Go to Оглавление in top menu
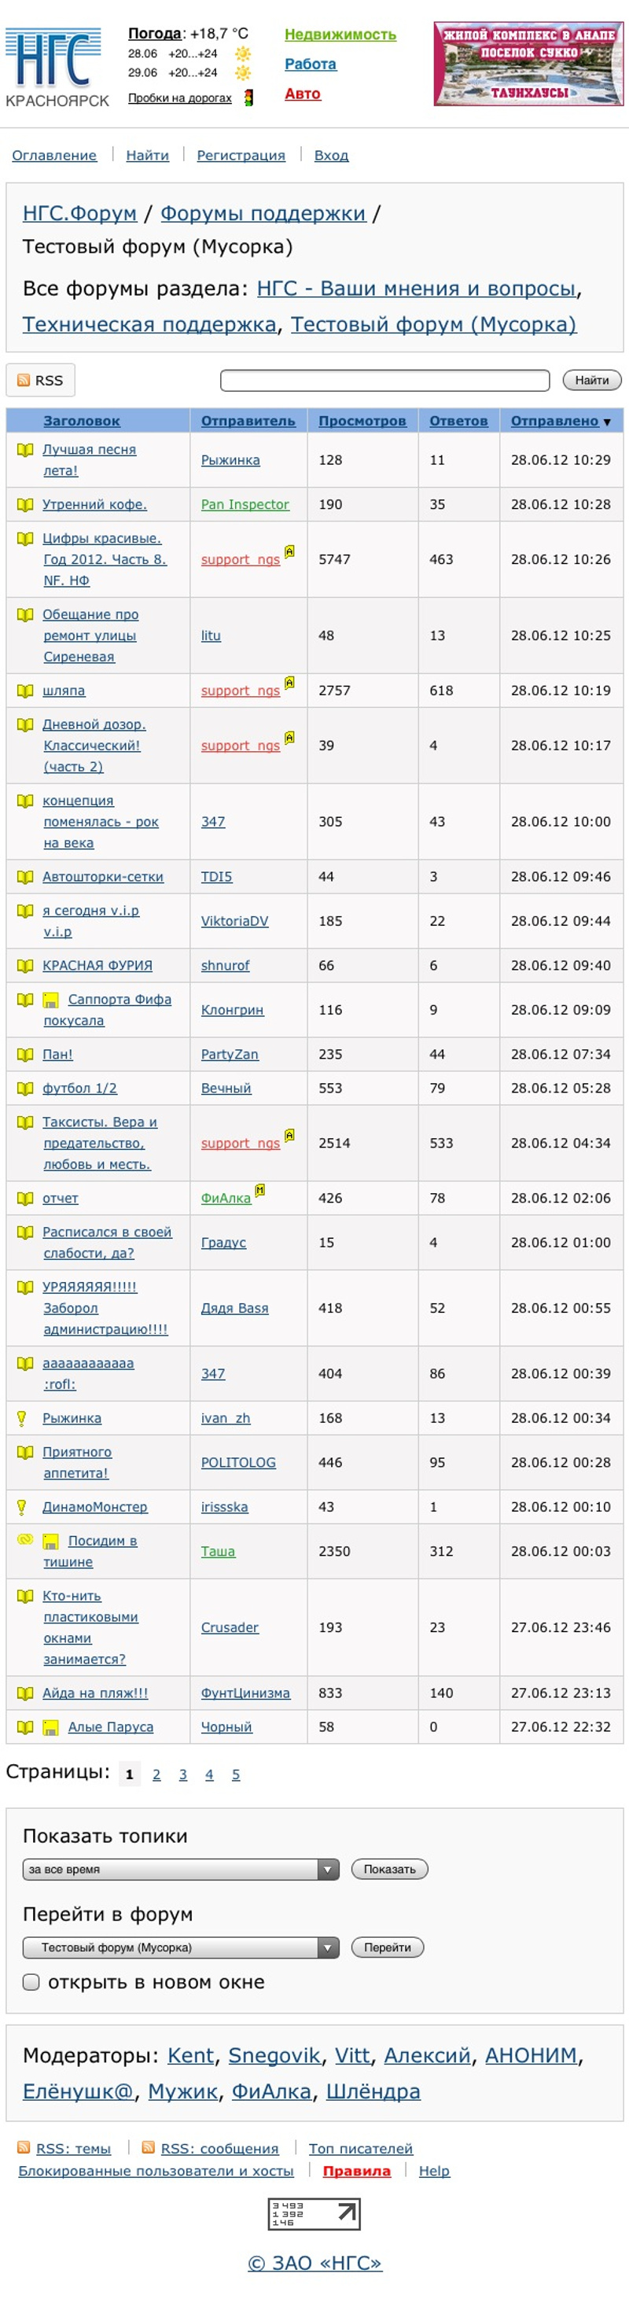629x2299 pixels. [x=54, y=155]
